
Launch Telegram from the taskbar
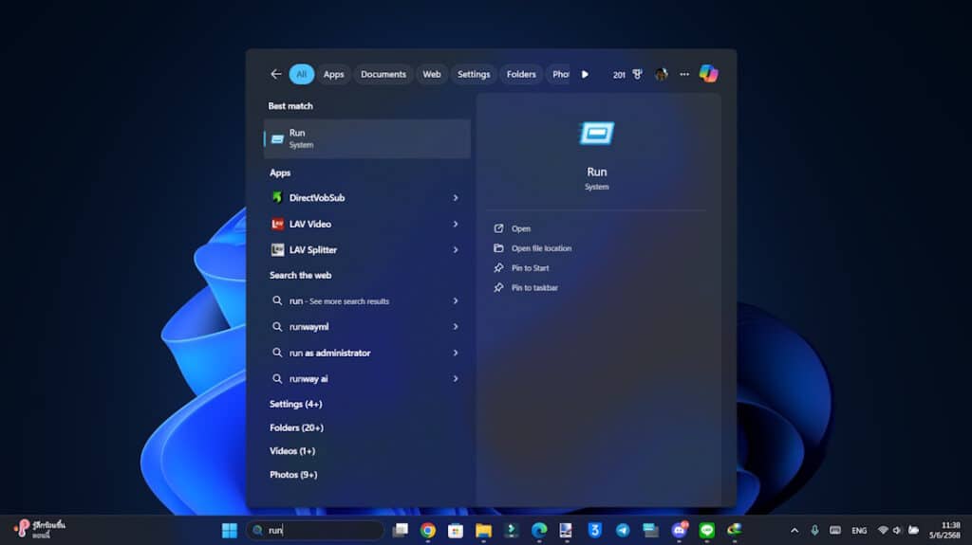(x=623, y=531)
